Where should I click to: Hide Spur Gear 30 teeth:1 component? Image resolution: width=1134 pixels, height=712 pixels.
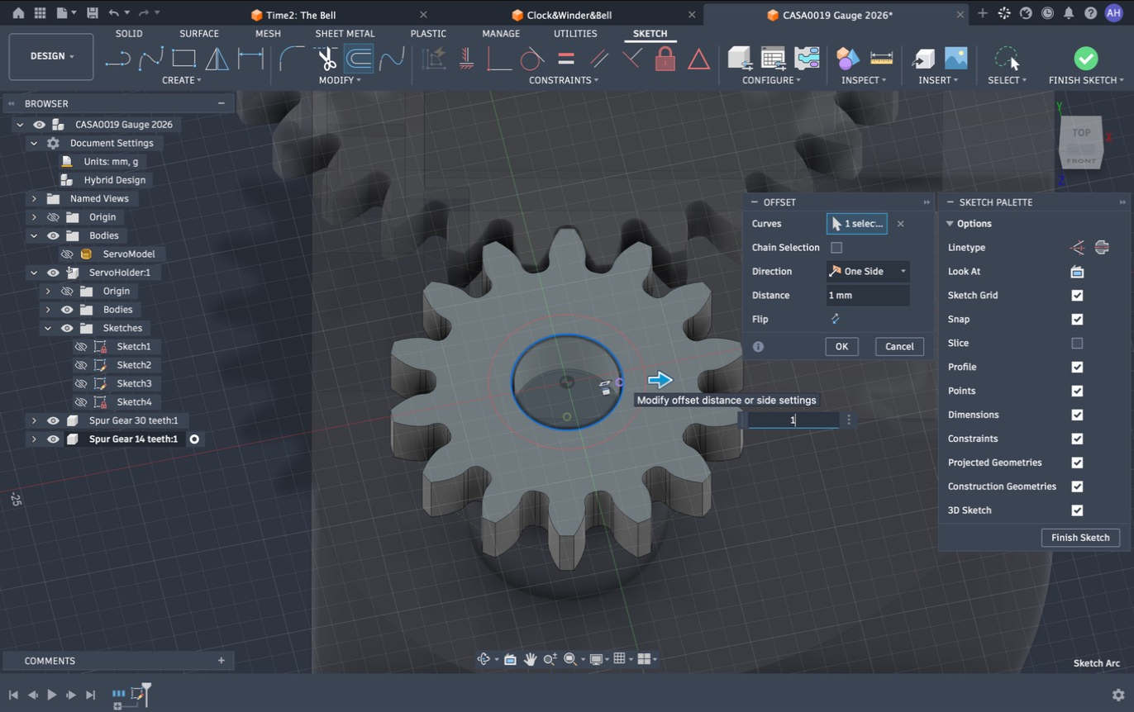click(x=53, y=420)
